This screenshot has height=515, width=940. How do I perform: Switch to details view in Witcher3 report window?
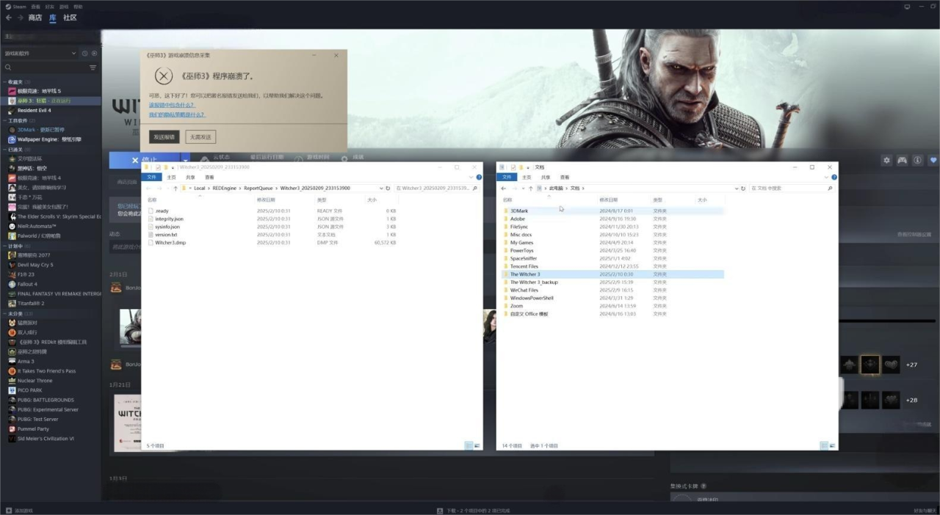pyautogui.click(x=469, y=445)
